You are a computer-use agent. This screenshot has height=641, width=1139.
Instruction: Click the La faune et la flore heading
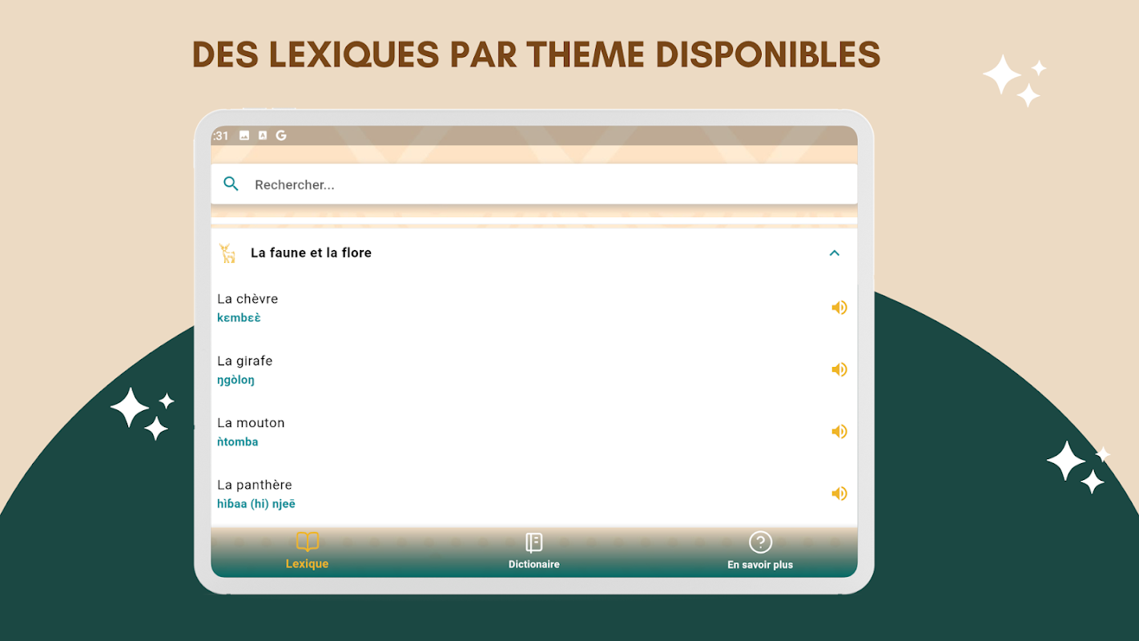pyautogui.click(x=311, y=252)
